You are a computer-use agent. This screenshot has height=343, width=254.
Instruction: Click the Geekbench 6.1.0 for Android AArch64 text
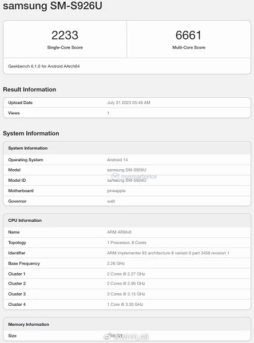(44, 66)
